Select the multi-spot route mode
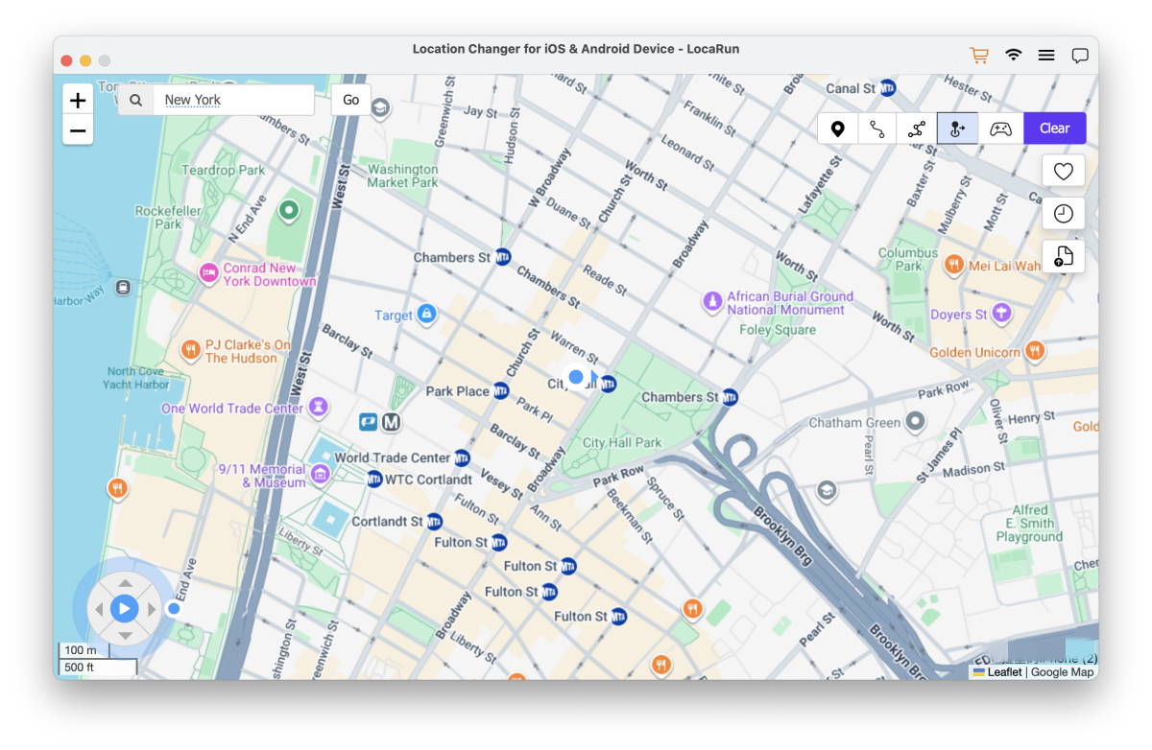This screenshot has width=1152, height=750. (x=917, y=129)
